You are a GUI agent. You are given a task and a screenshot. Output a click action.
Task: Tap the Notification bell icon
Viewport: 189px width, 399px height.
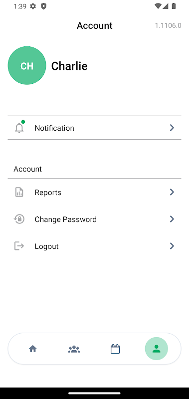click(19, 128)
